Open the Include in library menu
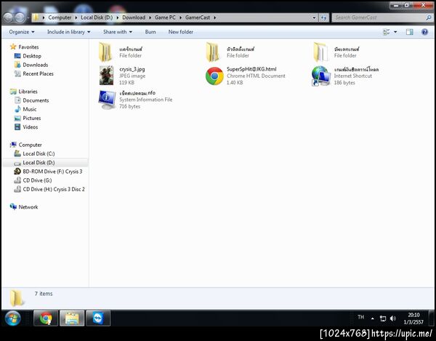 [69, 32]
